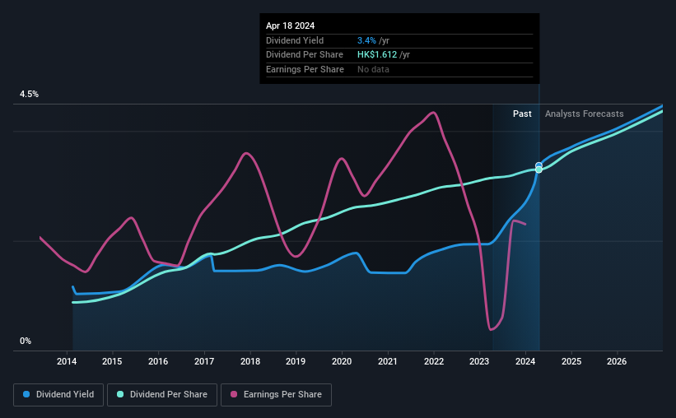Click the 2016 x-axis label
The height and width of the screenshot is (418, 676).
coord(158,361)
